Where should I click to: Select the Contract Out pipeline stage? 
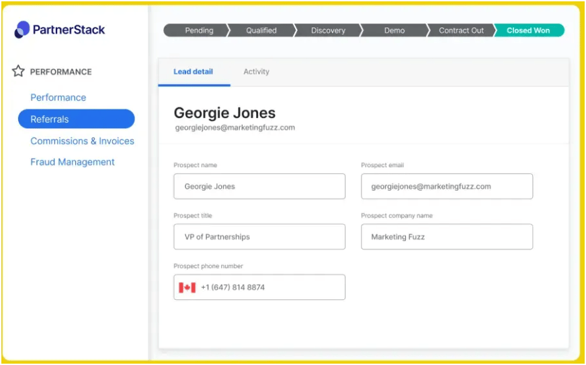[x=461, y=30]
